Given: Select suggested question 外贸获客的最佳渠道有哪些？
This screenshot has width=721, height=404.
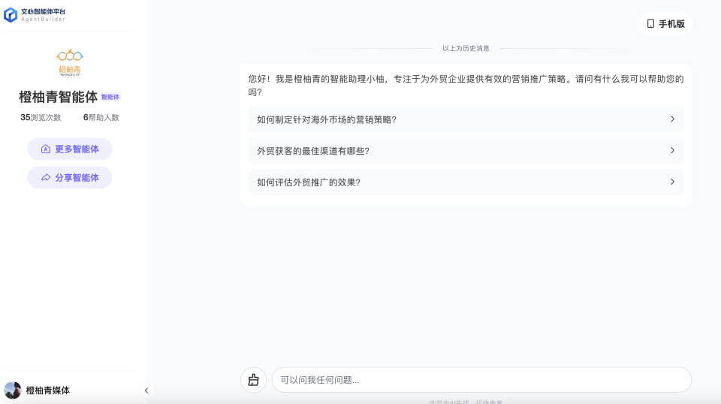Looking at the screenshot, I should 313,151.
